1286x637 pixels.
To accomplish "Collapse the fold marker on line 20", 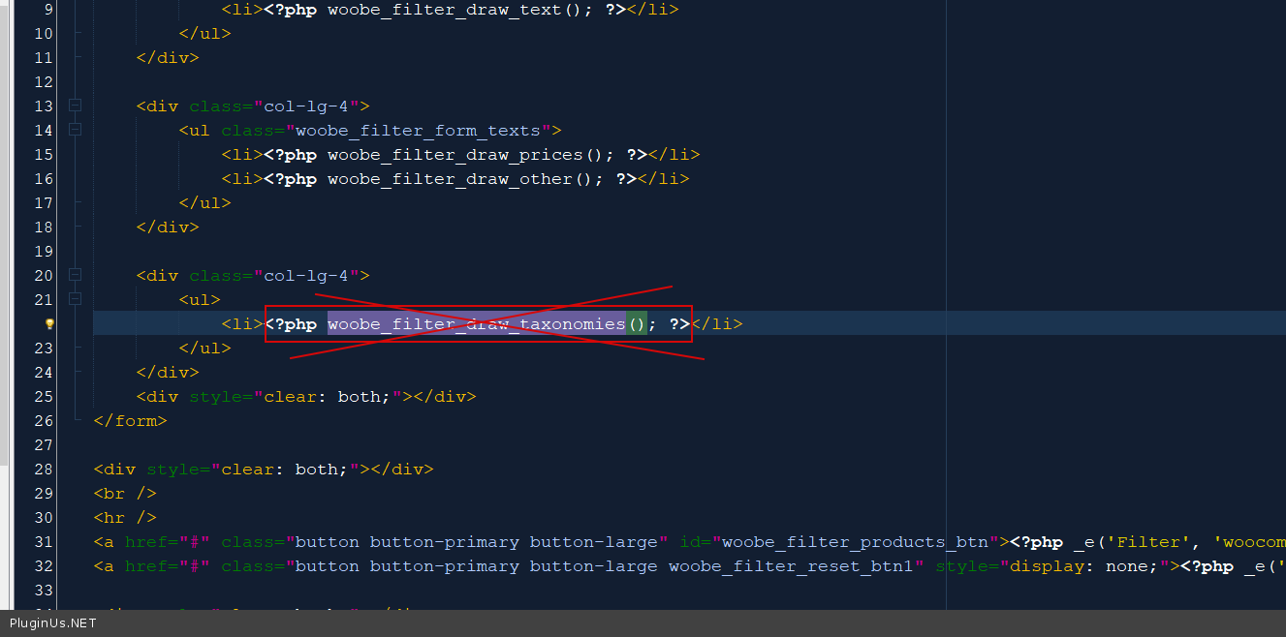I will pyautogui.click(x=75, y=275).
